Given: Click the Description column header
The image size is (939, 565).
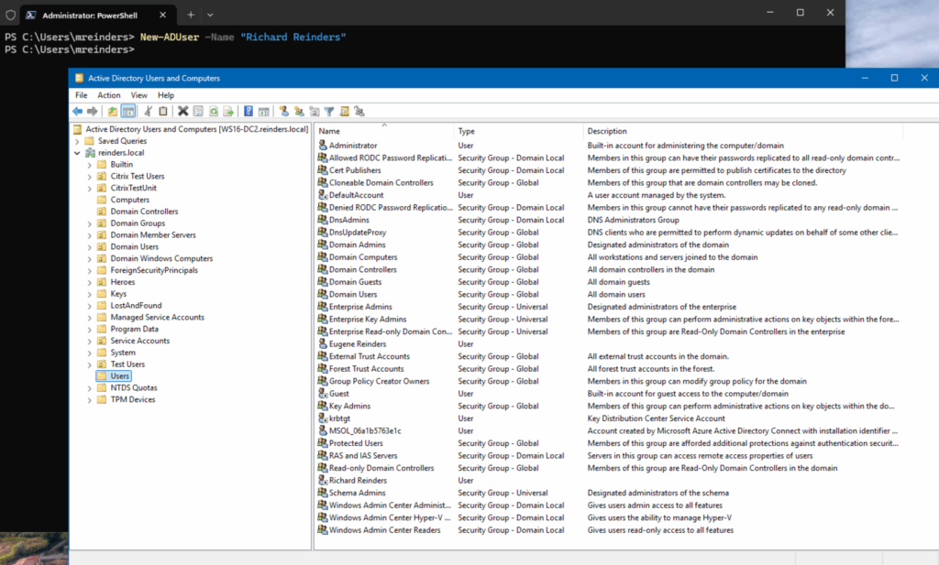Looking at the screenshot, I should coord(607,131).
